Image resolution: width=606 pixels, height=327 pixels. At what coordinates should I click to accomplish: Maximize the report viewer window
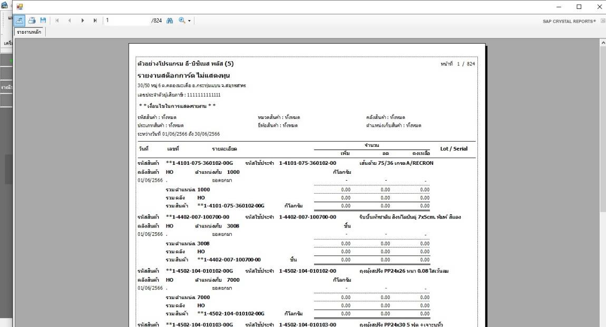(579, 7)
